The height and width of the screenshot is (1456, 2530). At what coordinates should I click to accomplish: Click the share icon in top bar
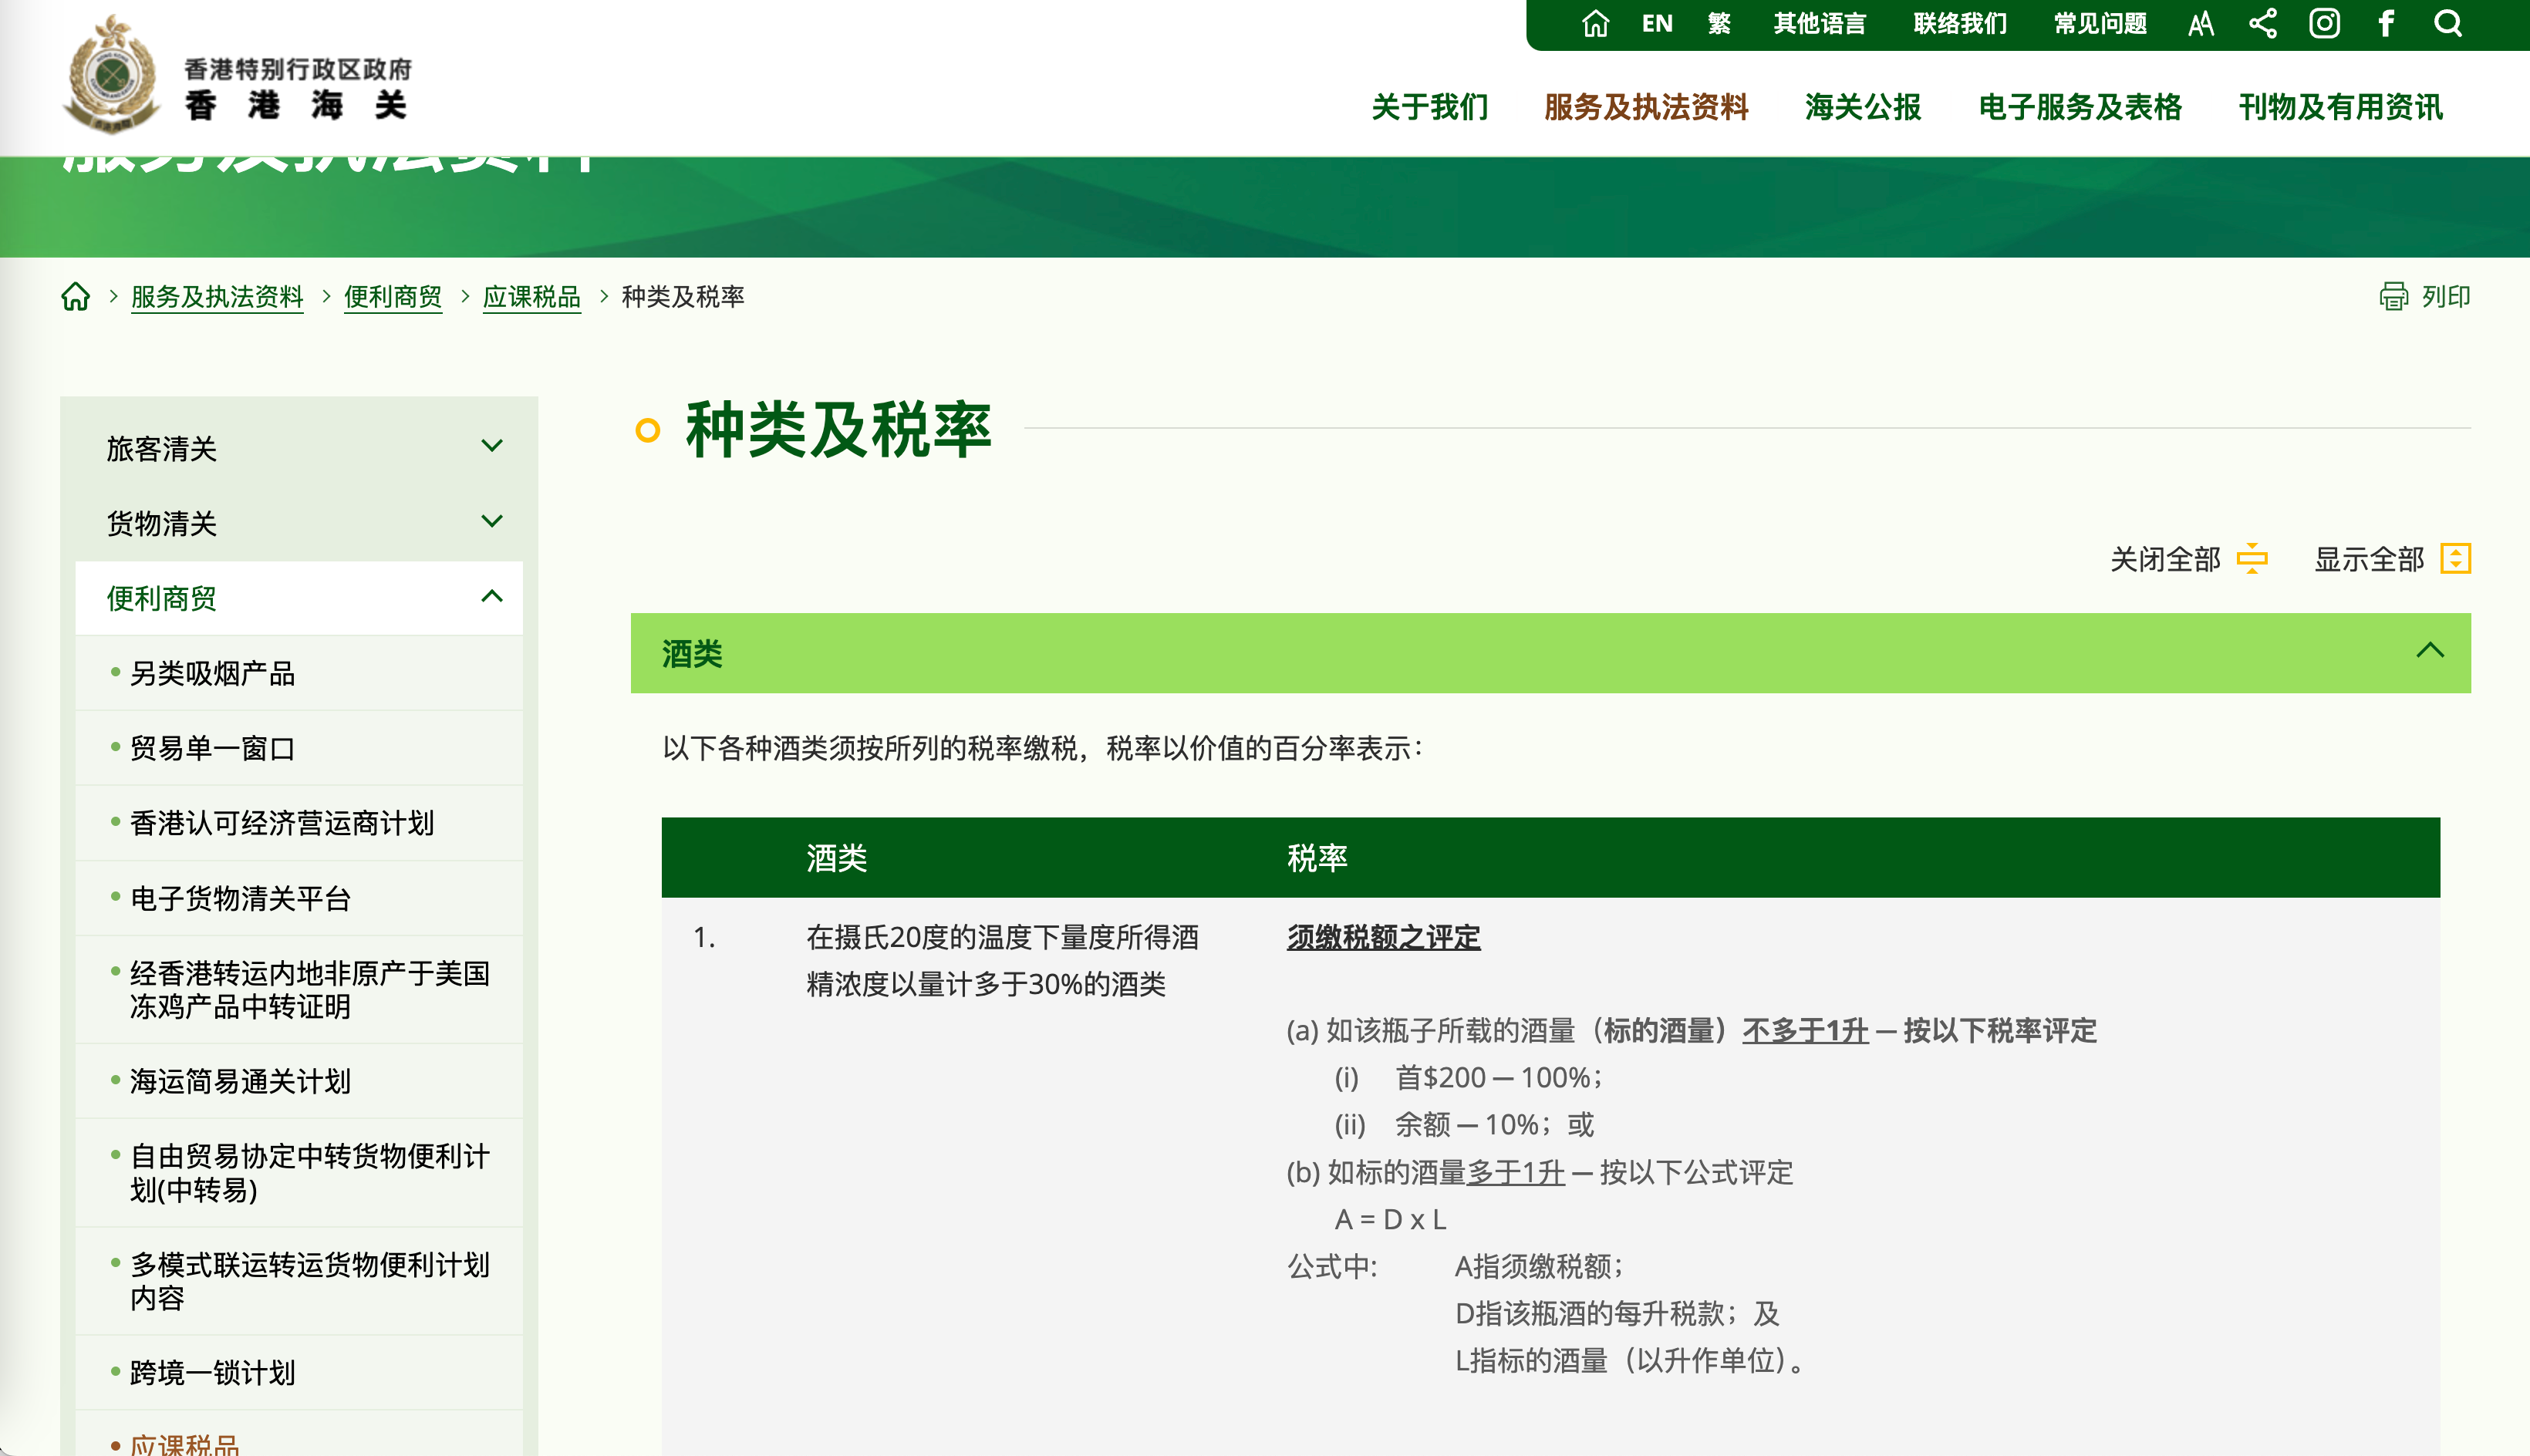pyautogui.click(x=2263, y=23)
